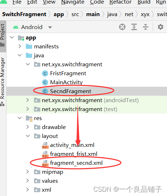Image resolution: width=167 pixels, height=196 pixels.
Task: Collapse the layout folder
Action: 28,136
